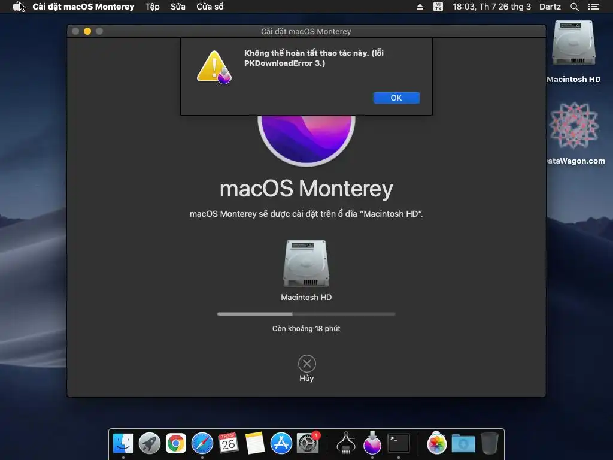
Task: Click the installation progress bar
Action: pyautogui.click(x=306, y=314)
